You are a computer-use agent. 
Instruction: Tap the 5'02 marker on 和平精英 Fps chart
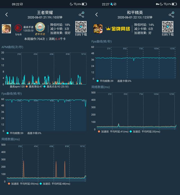[125, 48]
